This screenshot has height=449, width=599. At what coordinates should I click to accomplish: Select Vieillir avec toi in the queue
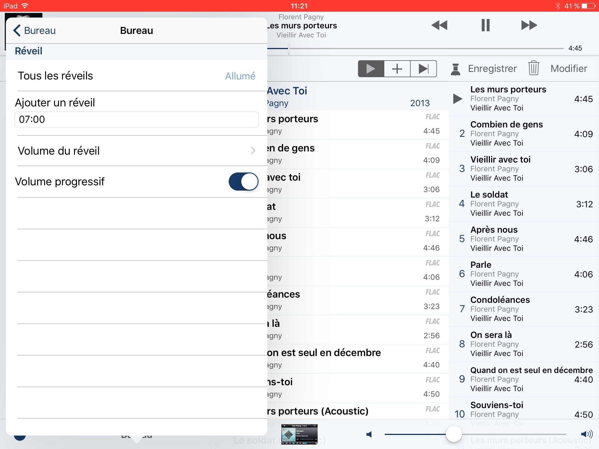click(x=524, y=169)
